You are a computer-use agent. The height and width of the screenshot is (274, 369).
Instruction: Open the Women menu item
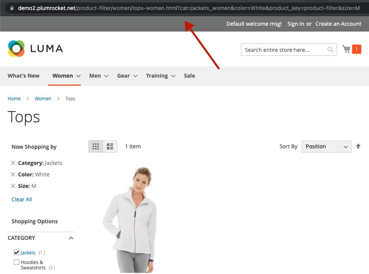tap(63, 76)
